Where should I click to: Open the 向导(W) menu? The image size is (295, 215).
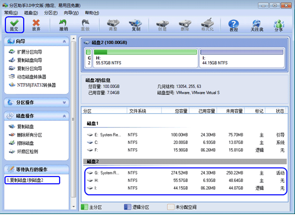click(x=71, y=13)
